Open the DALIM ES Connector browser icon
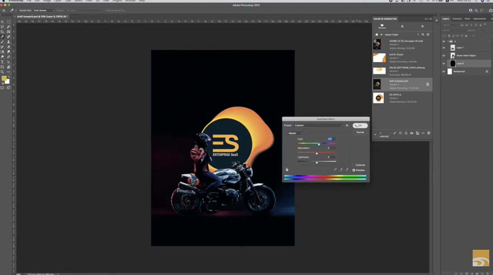 pyautogui.click(x=381, y=26)
